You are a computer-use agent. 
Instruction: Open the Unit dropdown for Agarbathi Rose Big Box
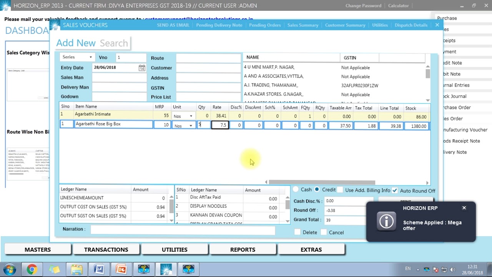(191, 126)
